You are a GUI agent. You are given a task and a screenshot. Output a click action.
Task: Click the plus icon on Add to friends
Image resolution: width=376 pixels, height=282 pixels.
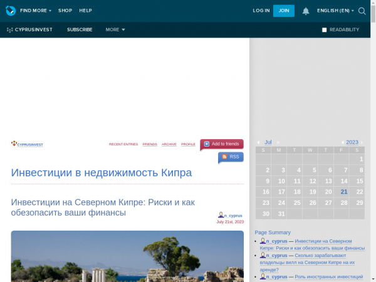206,144
